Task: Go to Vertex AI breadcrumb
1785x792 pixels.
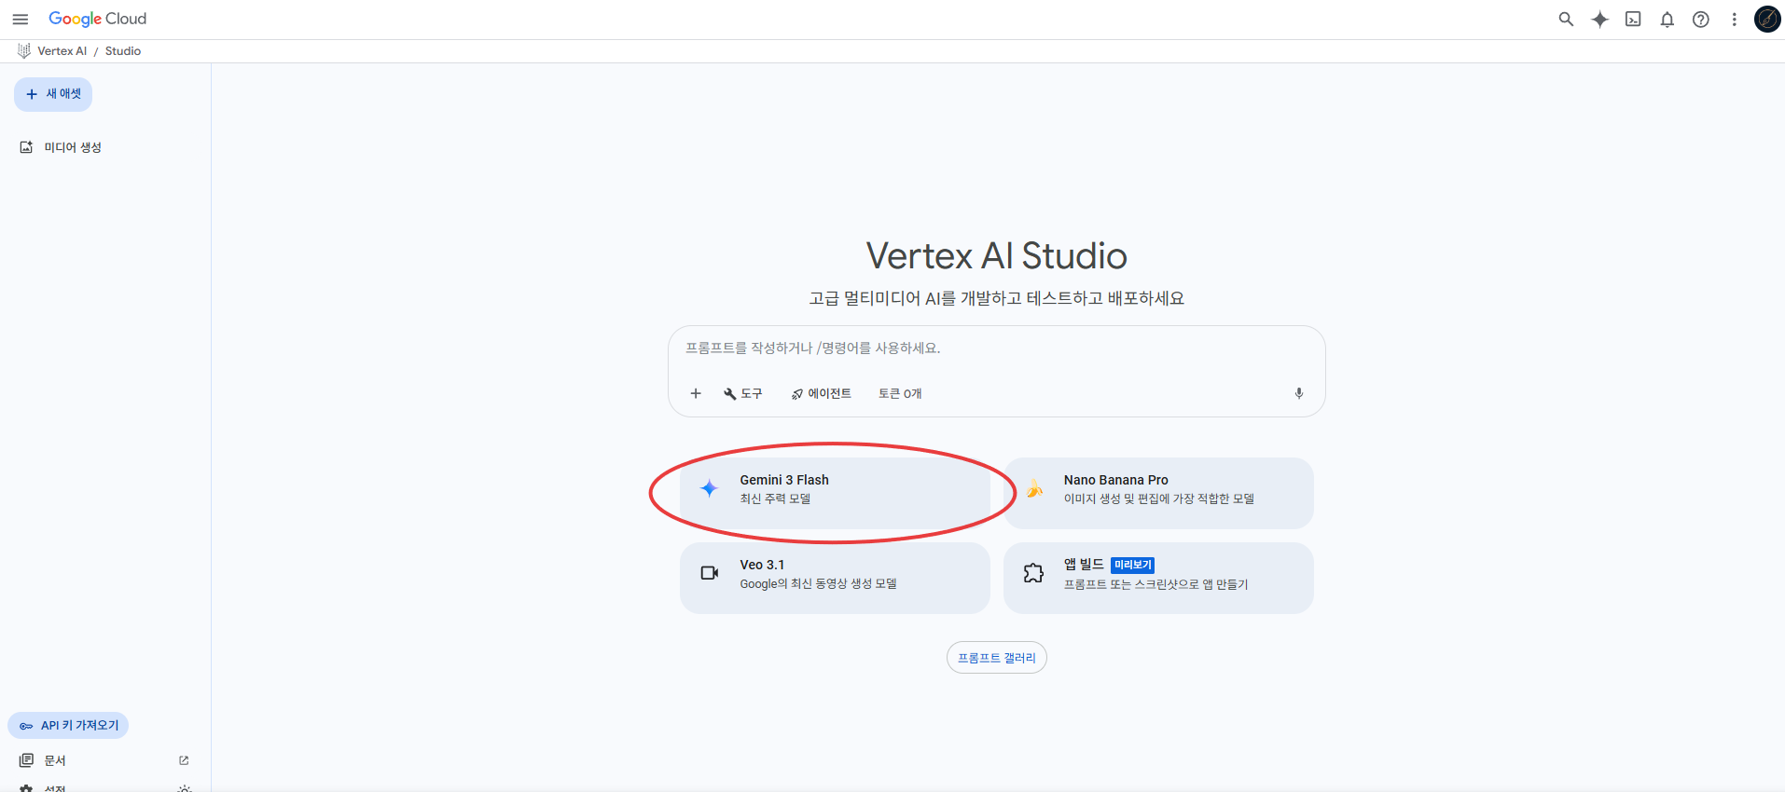Action: [x=62, y=51]
